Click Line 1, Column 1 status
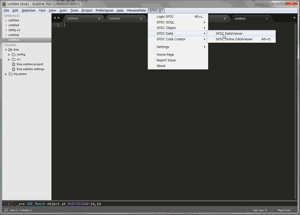This screenshot has height=215, width=300. pos(21,210)
